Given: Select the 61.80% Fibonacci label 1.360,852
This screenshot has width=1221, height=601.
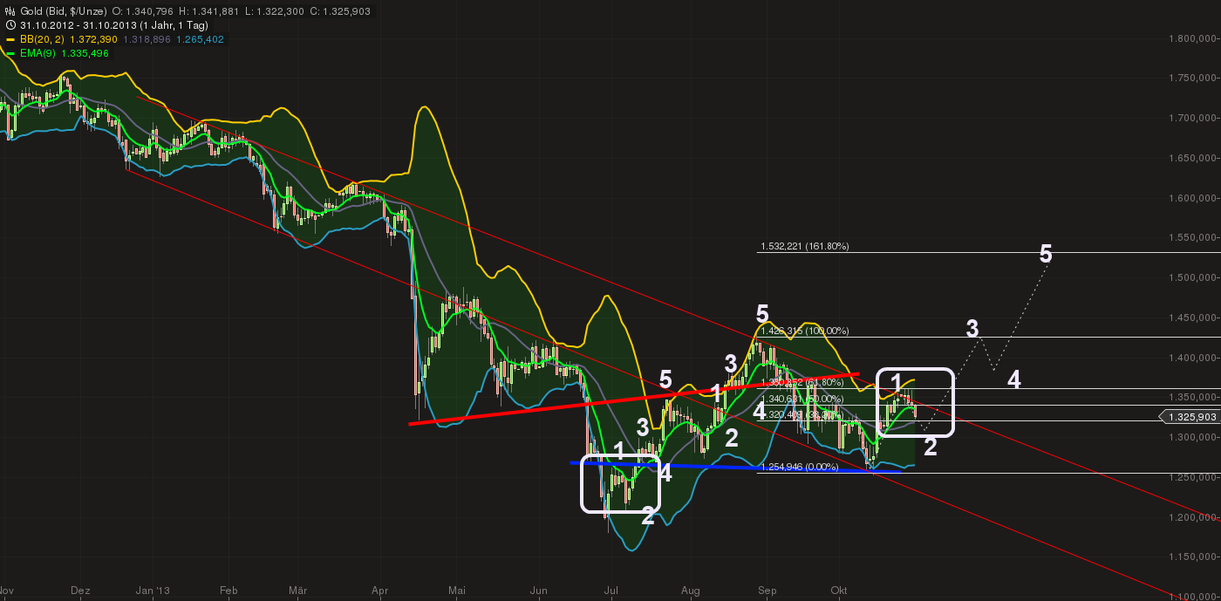Looking at the screenshot, I should click(801, 383).
